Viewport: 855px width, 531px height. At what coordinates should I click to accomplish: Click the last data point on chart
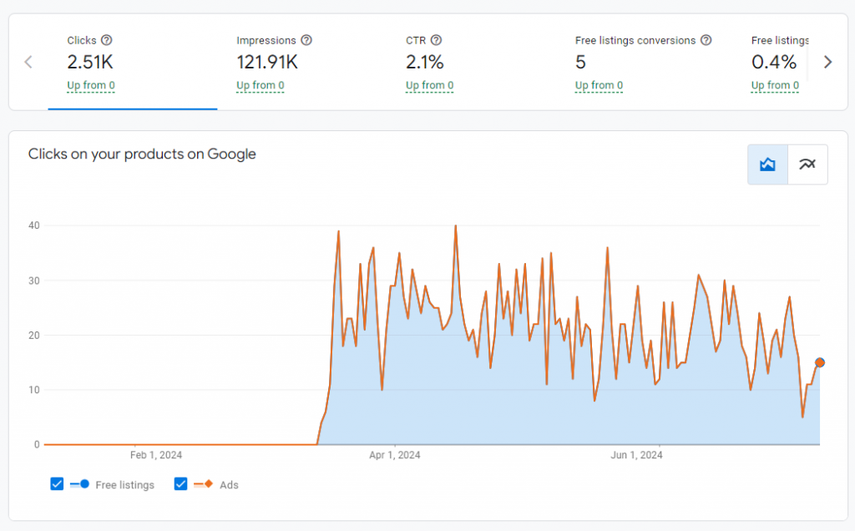click(820, 362)
